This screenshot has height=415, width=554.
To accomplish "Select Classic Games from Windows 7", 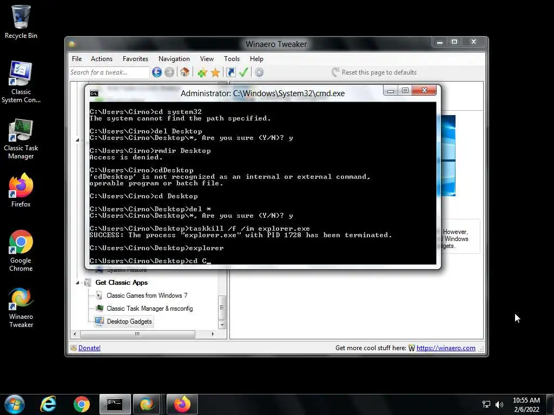I will pyautogui.click(x=147, y=296).
